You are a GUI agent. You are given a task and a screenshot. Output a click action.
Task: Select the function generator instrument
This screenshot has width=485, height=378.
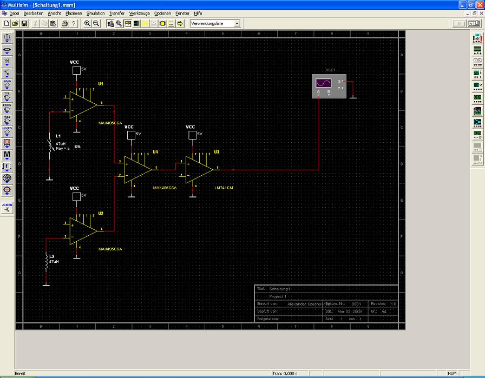tap(477, 50)
